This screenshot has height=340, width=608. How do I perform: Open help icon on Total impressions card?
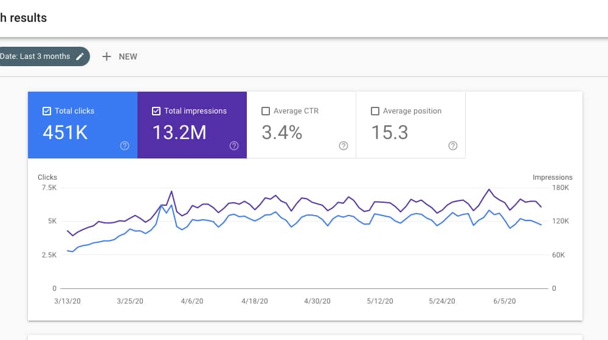[x=234, y=146]
